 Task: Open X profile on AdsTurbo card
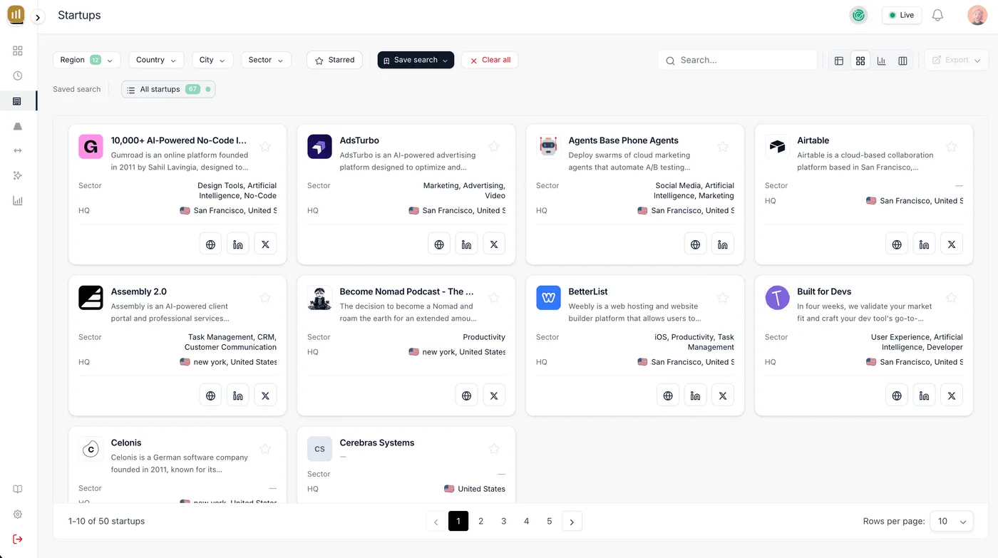point(494,244)
